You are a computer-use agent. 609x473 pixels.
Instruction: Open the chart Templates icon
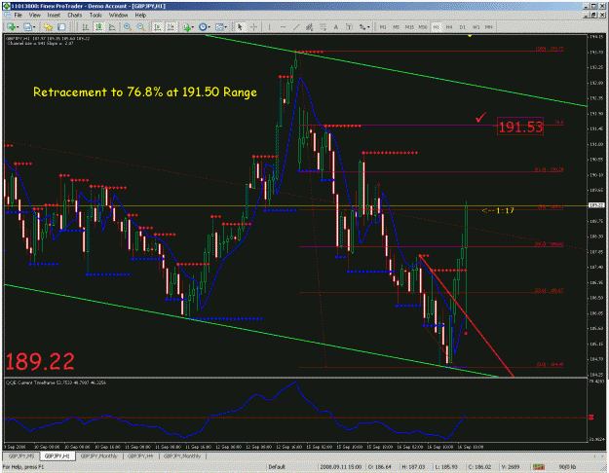(x=219, y=27)
